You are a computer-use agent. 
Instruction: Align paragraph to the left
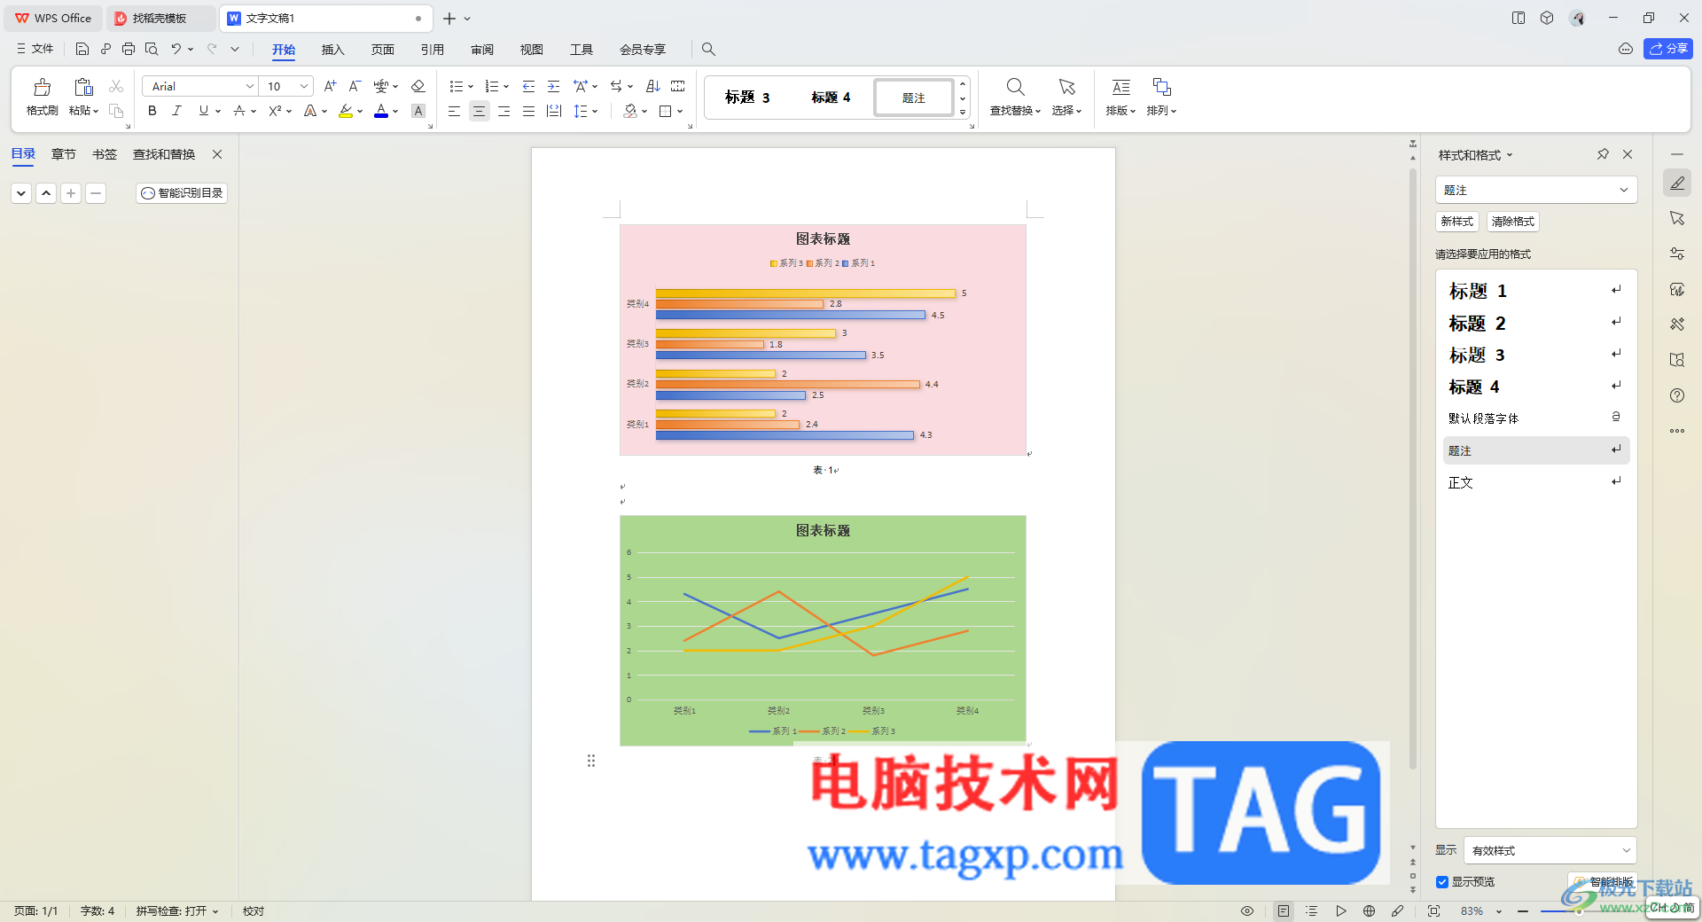tap(454, 111)
